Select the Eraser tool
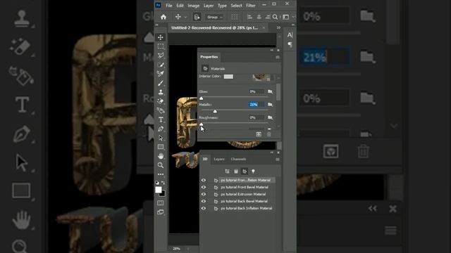The height and width of the screenshot is (253, 451). [x=161, y=101]
